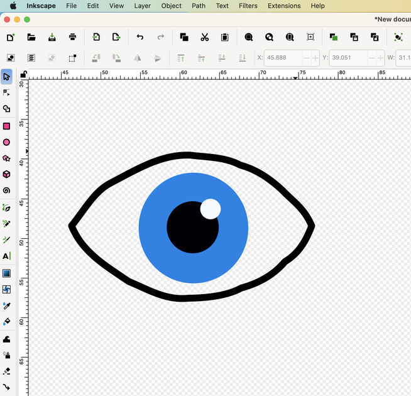411x396 pixels.
Task: Increase the X value with plus
Action: (x=315, y=58)
